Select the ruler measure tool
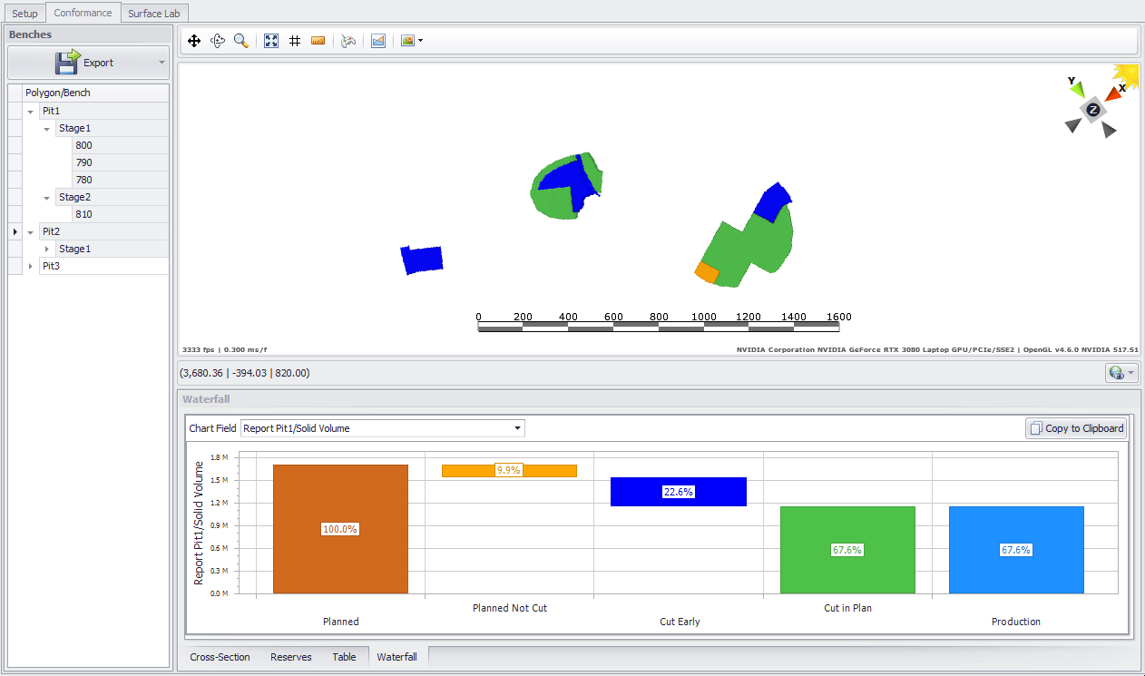 pos(318,41)
